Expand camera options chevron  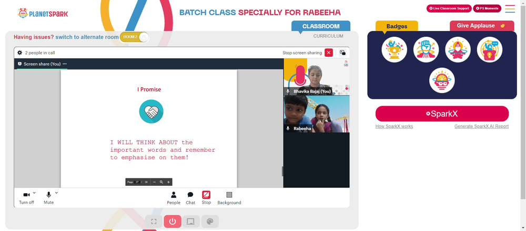34,193
